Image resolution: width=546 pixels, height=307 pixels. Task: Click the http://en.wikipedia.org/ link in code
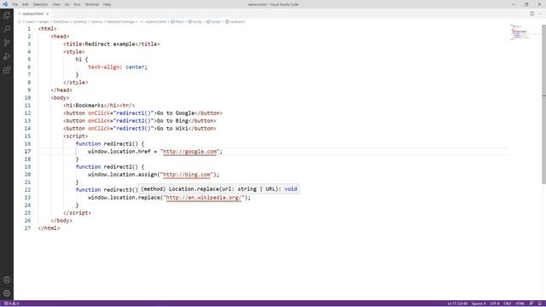click(203, 197)
